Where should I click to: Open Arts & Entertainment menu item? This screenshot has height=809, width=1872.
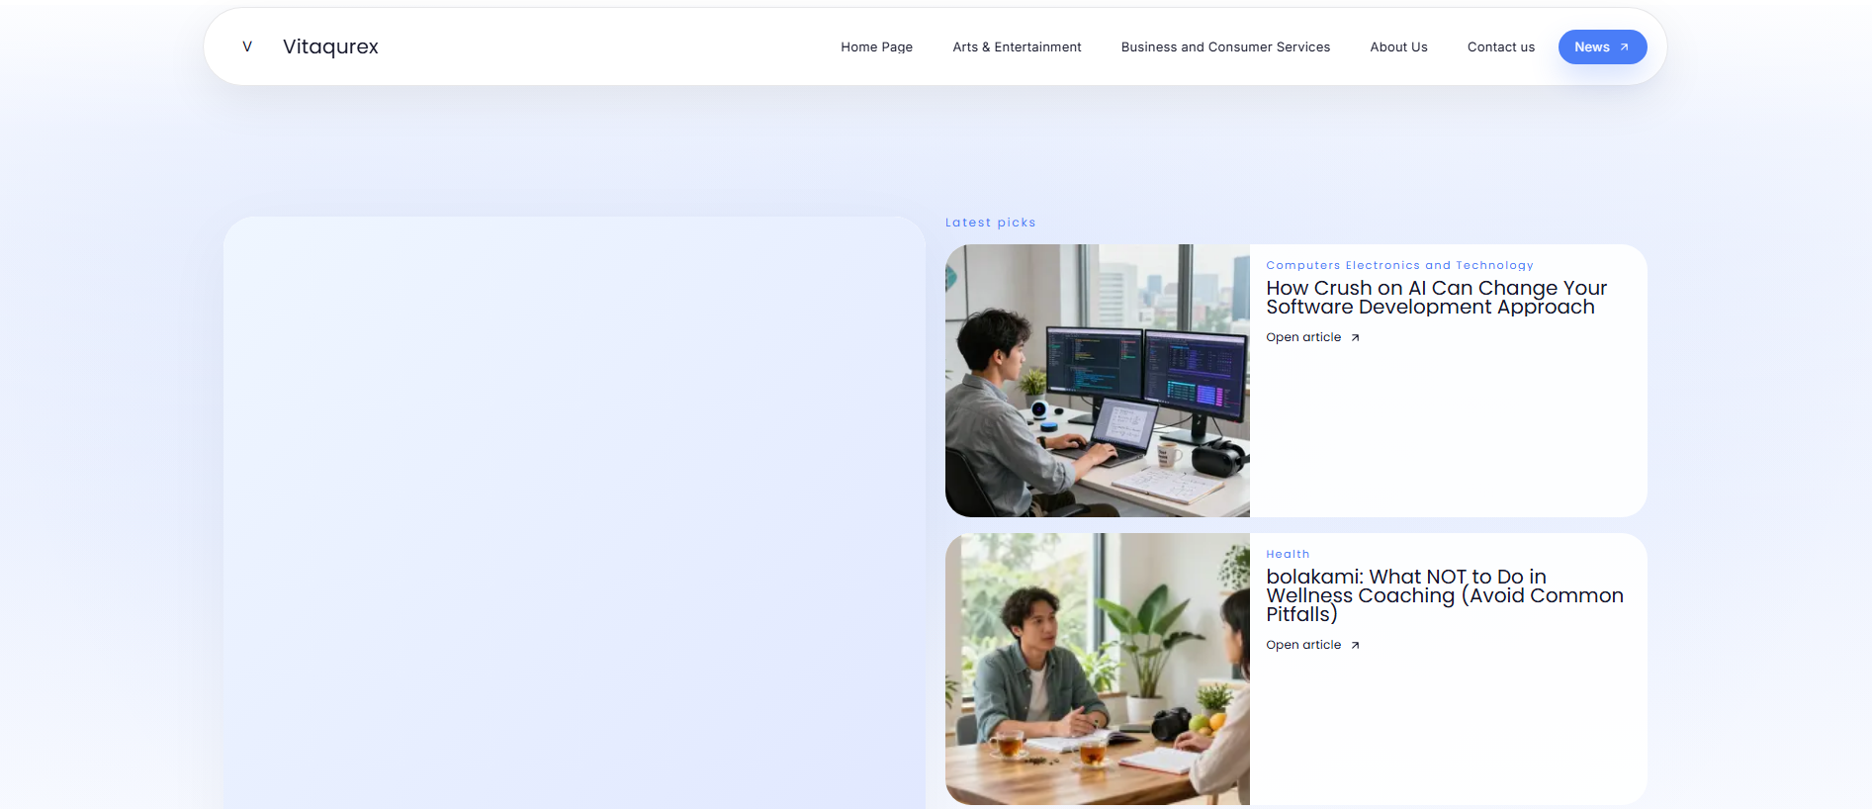(x=1017, y=46)
